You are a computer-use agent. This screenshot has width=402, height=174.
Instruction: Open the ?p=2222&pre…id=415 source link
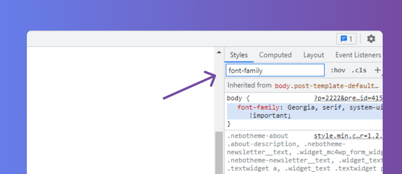click(348, 98)
